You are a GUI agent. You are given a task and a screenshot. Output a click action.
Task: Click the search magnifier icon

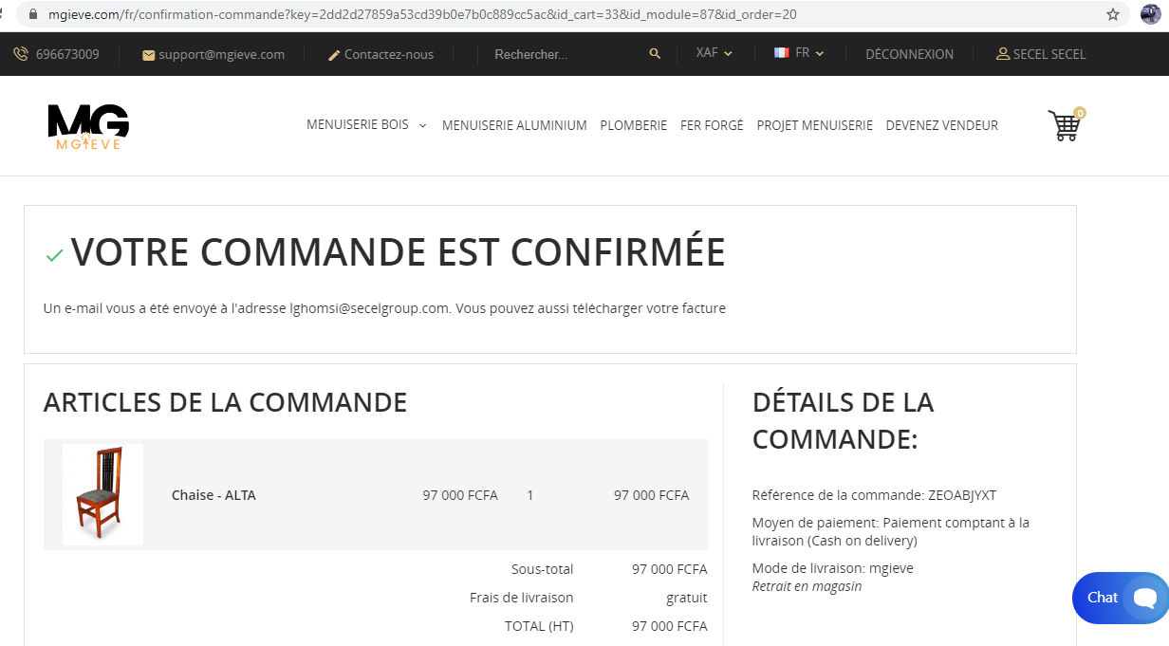655,54
